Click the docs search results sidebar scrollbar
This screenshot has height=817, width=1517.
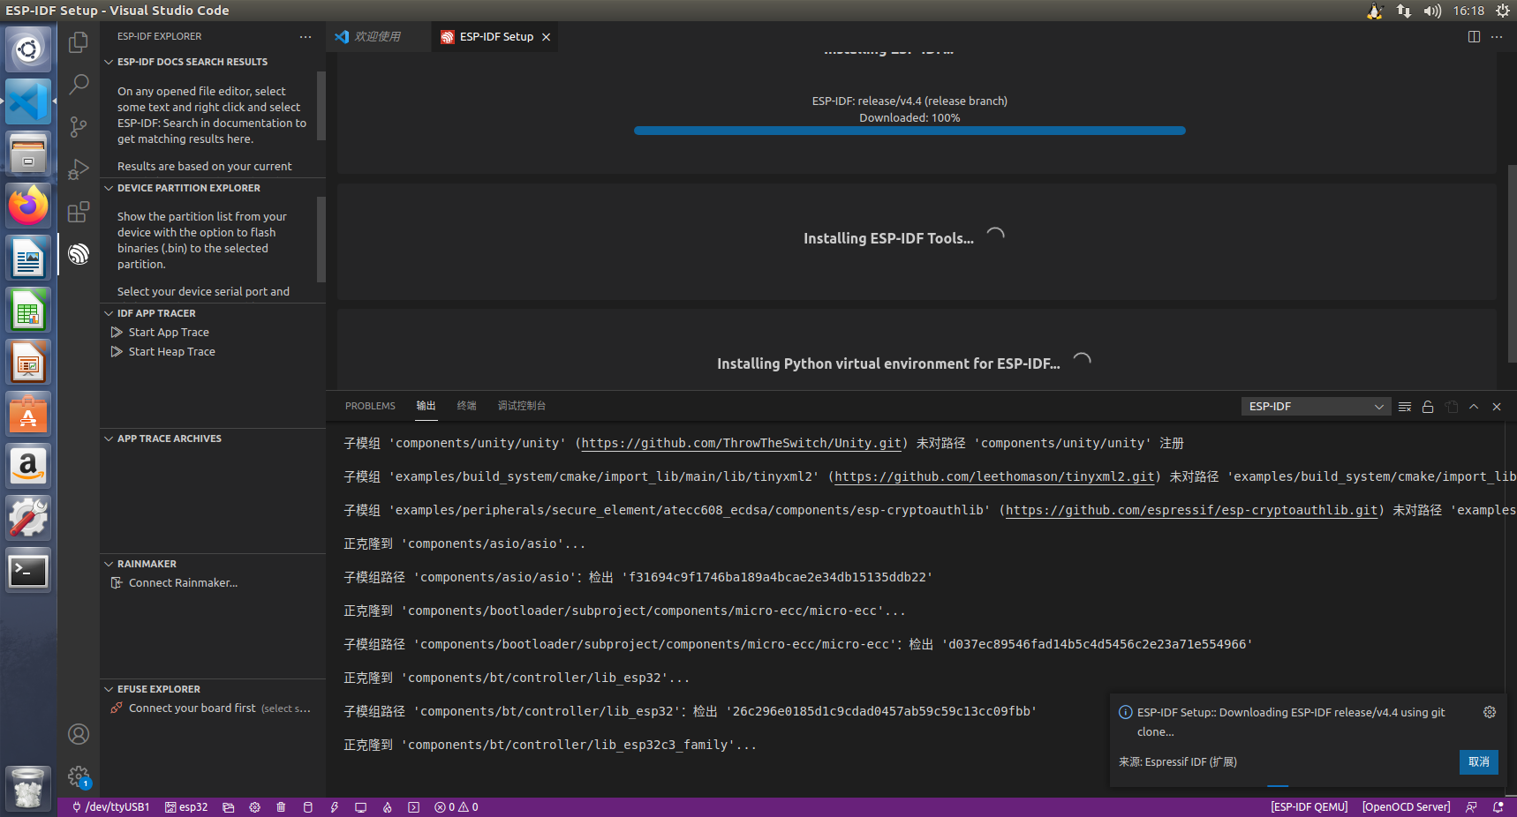pyautogui.click(x=321, y=106)
